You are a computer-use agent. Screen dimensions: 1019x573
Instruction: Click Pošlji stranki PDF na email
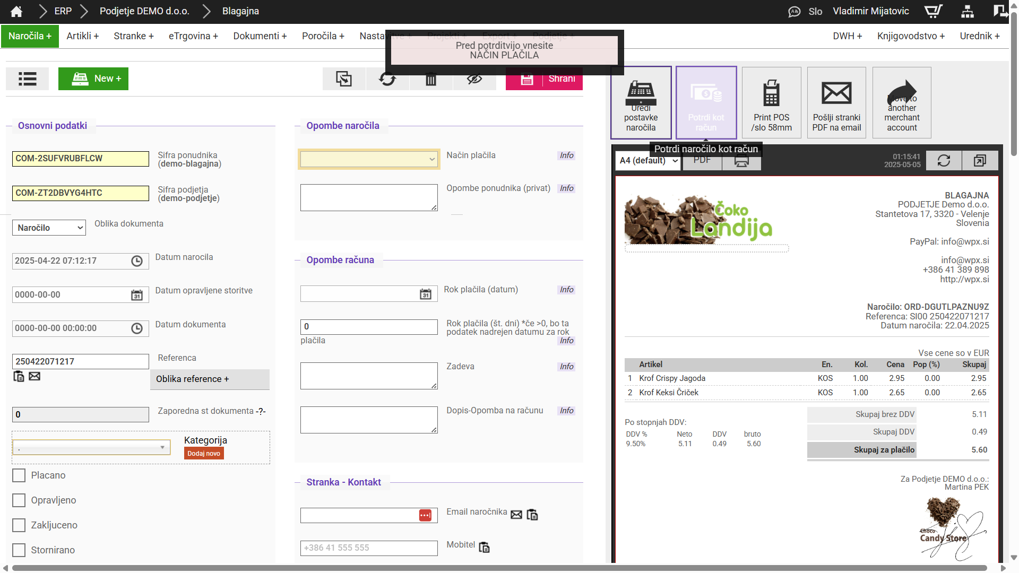click(x=836, y=103)
